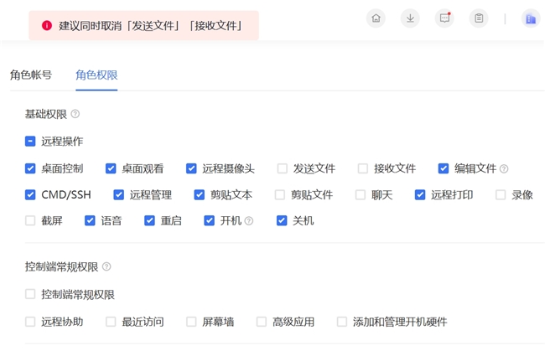Click help icon beside 编辑文件
545x351 pixels.
pos(504,168)
